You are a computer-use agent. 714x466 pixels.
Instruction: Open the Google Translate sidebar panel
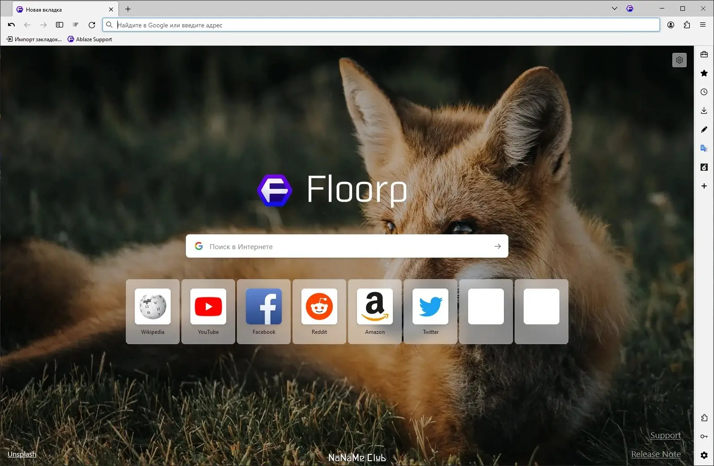[704, 148]
